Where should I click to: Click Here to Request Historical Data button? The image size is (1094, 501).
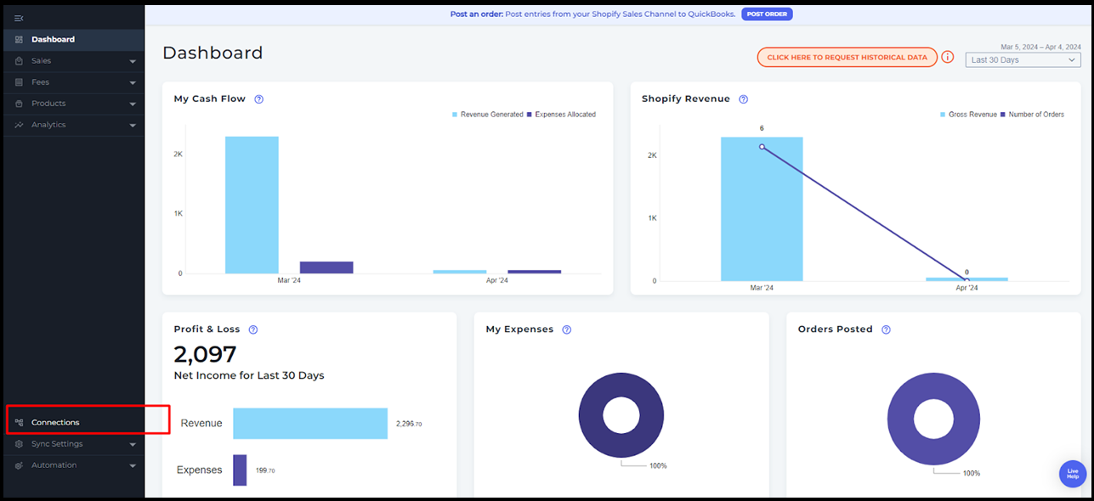click(x=847, y=58)
